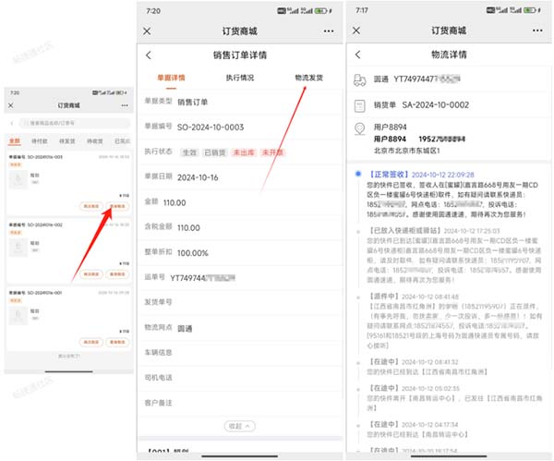The width and height of the screenshot is (554, 461).
Task: Tap the delivery truck icon beside 圆通
Action: pos(359,80)
